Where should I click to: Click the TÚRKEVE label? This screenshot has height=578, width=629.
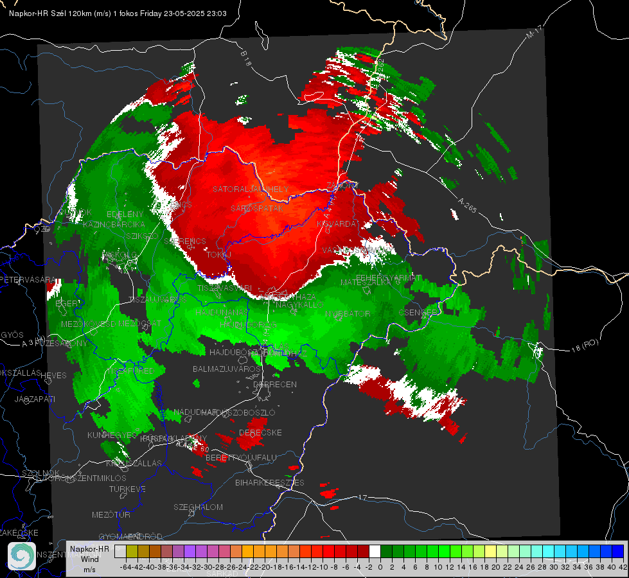(x=127, y=489)
